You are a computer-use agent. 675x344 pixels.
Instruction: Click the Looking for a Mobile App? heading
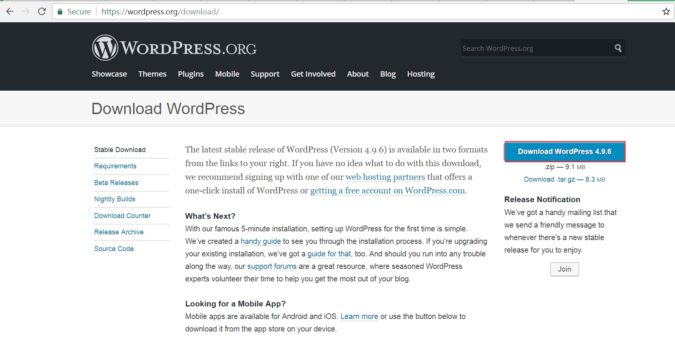point(236,304)
